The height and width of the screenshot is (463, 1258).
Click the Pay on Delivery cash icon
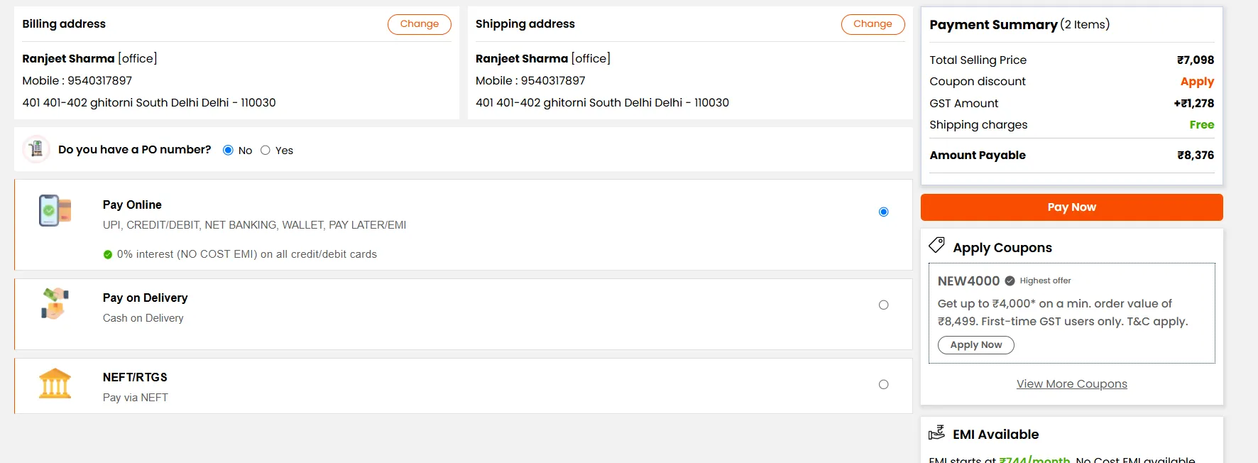[55, 304]
